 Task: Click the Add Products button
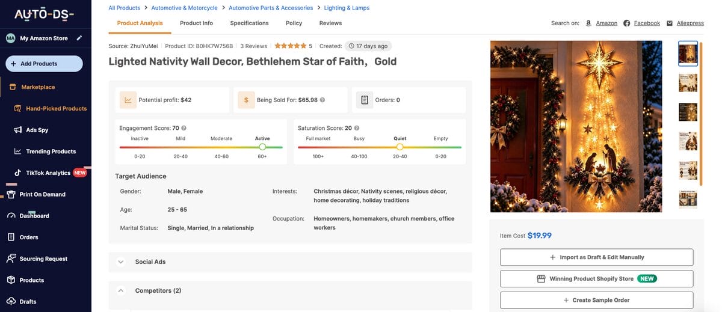[44, 64]
